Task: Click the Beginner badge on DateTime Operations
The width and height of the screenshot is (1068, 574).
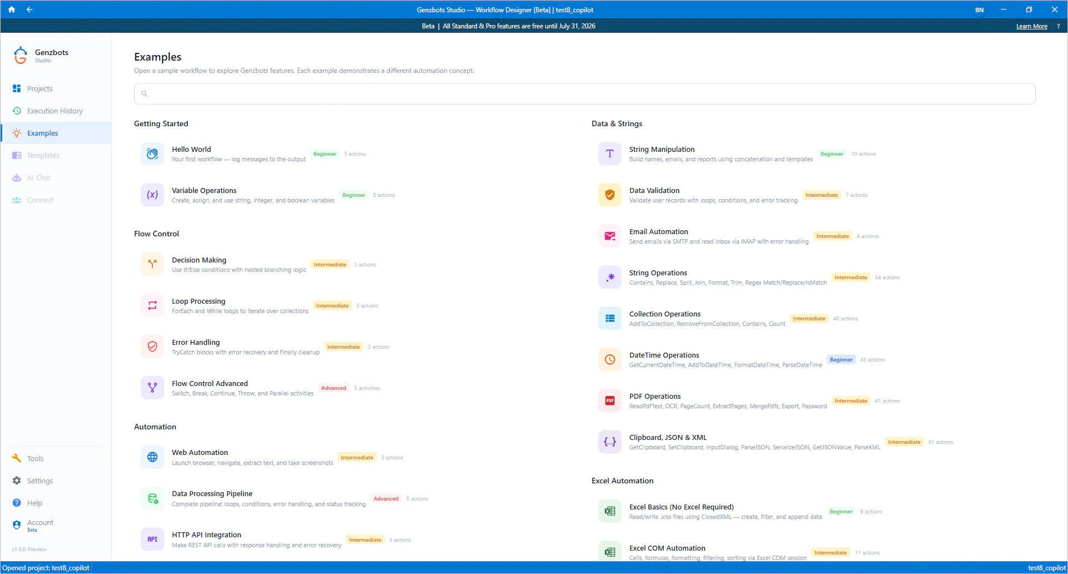Action: pos(841,360)
